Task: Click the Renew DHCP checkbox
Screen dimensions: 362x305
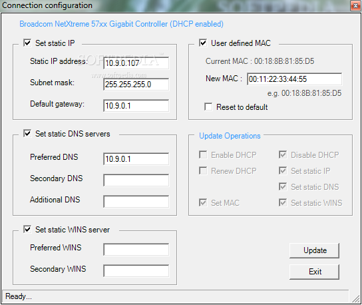Action: point(203,170)
